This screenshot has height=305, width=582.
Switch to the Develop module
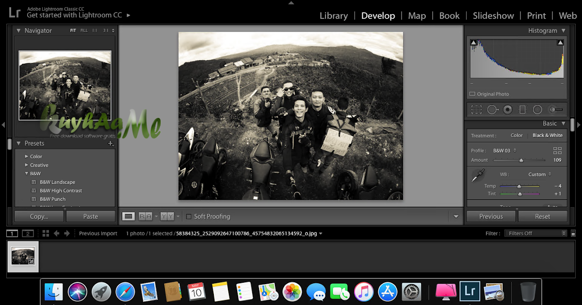(x=378, y=15)
